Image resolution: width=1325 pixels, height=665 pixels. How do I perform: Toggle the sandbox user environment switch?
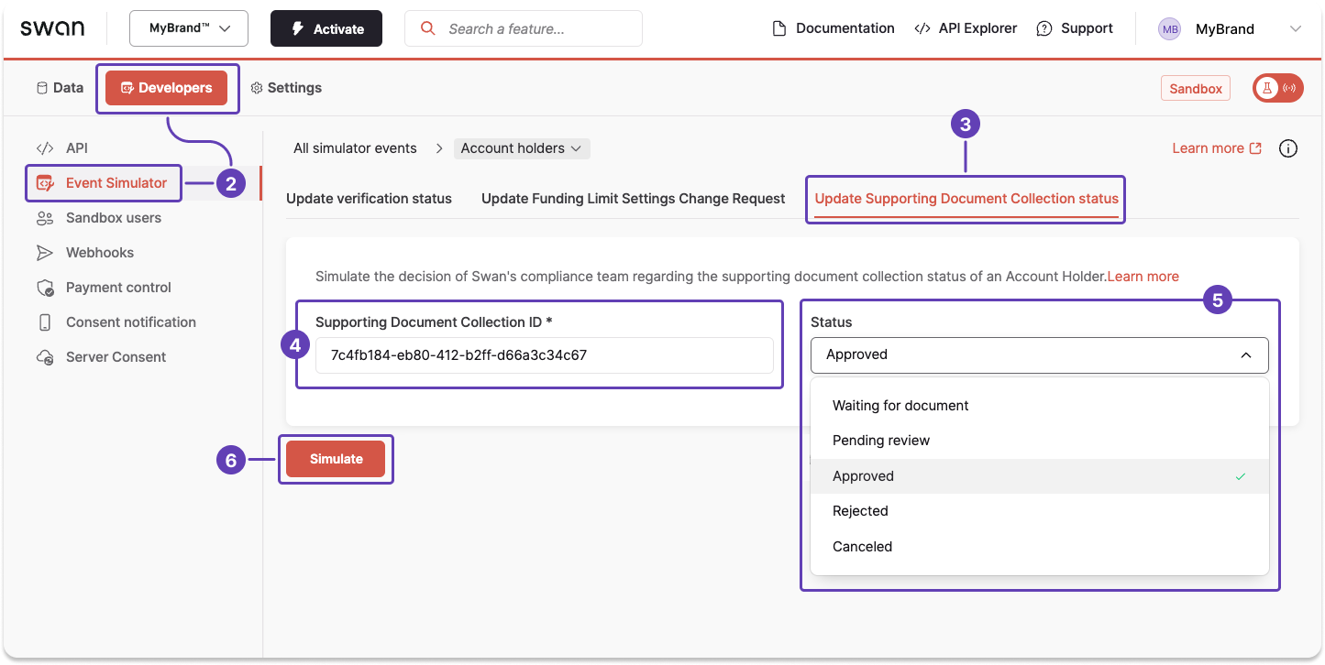[1277, 87]
